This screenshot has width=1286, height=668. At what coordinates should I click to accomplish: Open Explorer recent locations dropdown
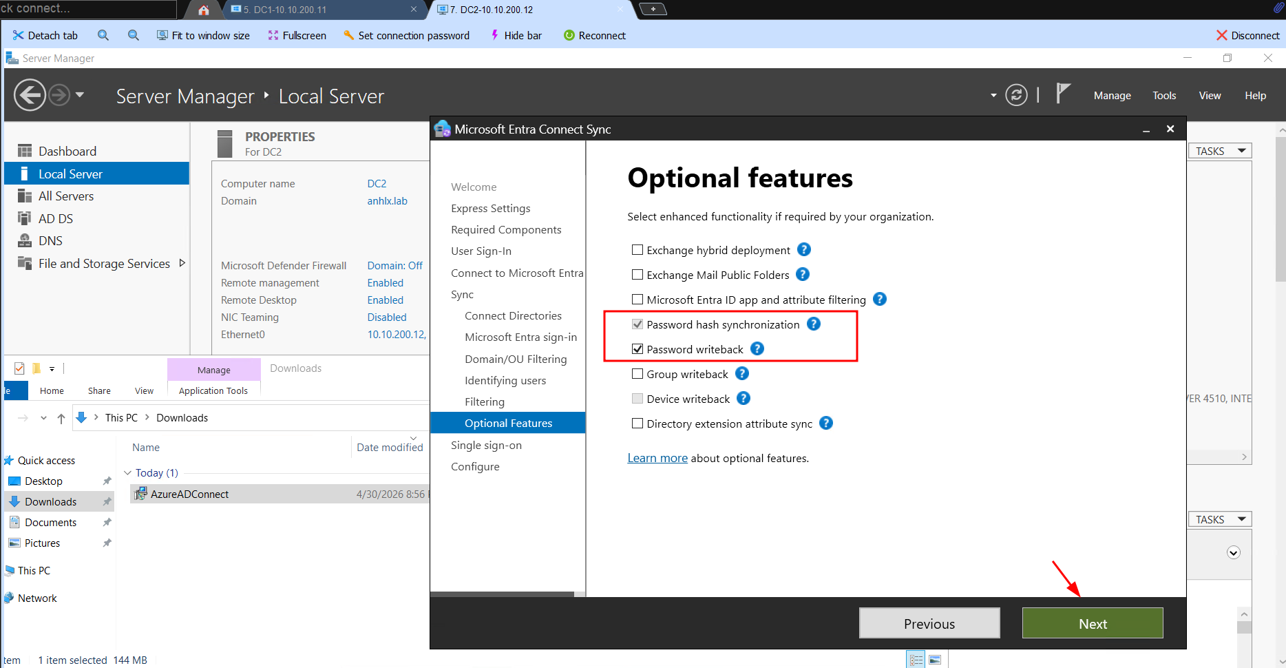(x=44, y=418)
